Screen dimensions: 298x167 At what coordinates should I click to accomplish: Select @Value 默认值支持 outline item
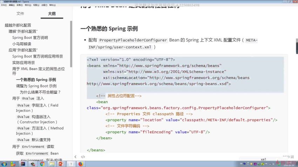36,140
